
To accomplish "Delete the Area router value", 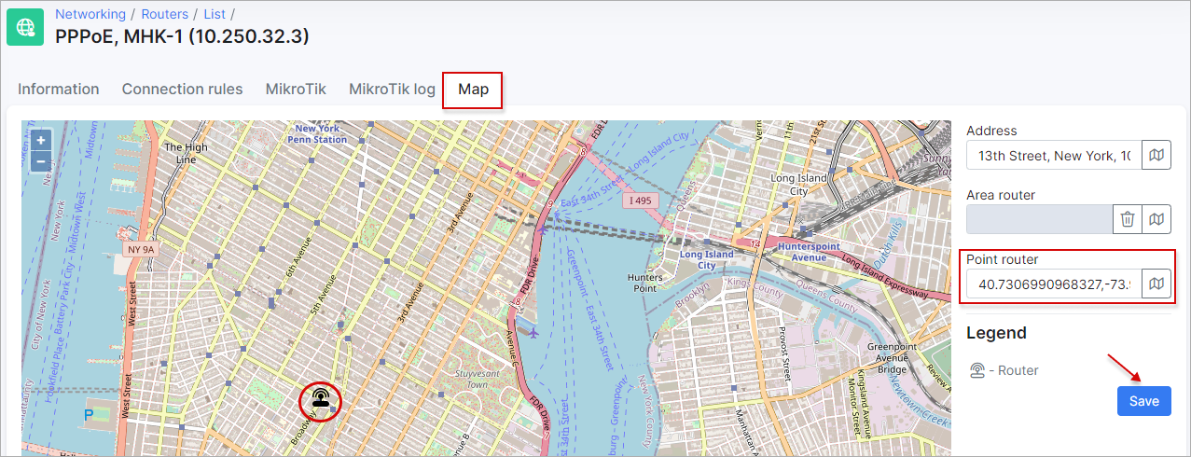I will pyautogui.click(x=1128, y=219).
